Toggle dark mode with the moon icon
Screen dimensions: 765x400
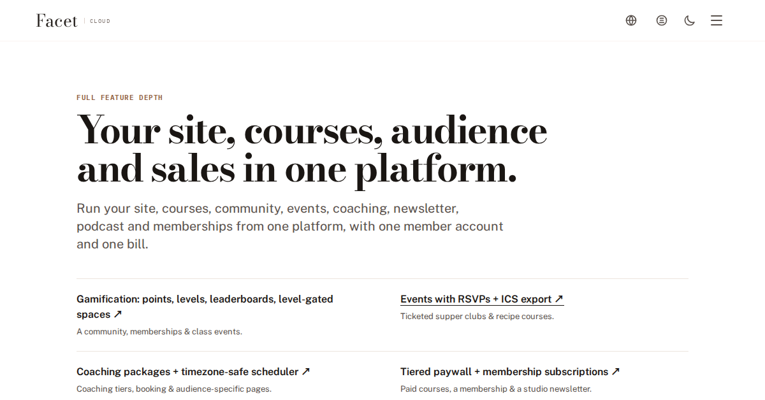click(690, 20)
